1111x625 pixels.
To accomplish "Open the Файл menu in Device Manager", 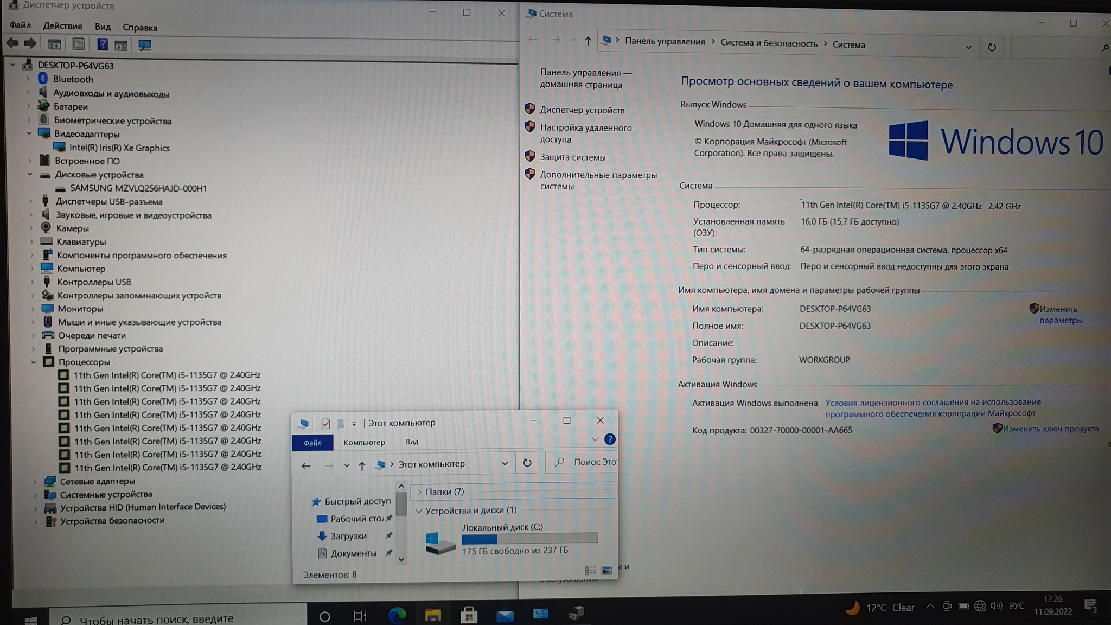I will (20, 25).
